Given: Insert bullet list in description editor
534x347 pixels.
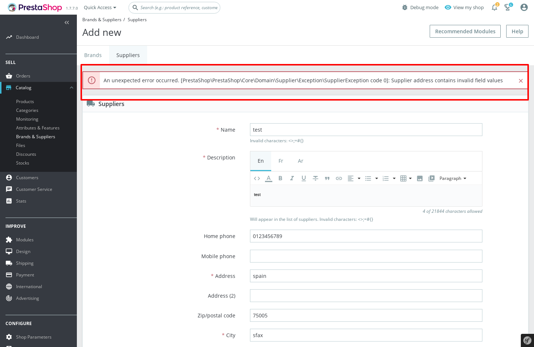Looking at the screenshot, I should point(368,178).
